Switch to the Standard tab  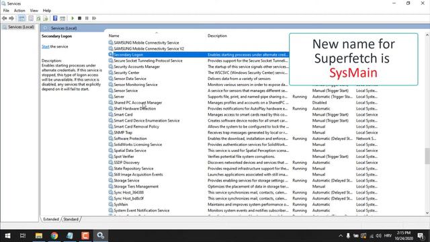[71, 219]
